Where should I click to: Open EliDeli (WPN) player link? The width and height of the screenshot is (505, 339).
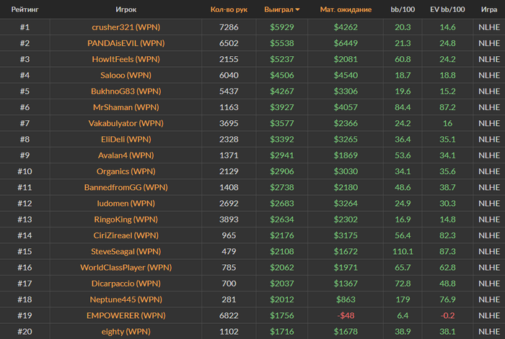point(126,139)
